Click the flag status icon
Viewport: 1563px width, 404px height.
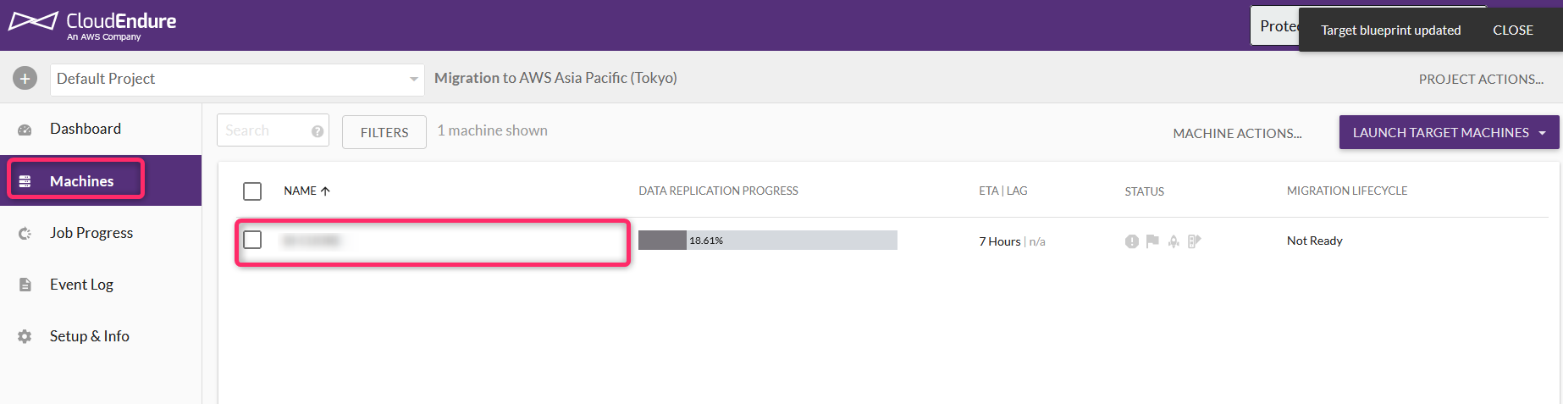(x=1152, y=241)
